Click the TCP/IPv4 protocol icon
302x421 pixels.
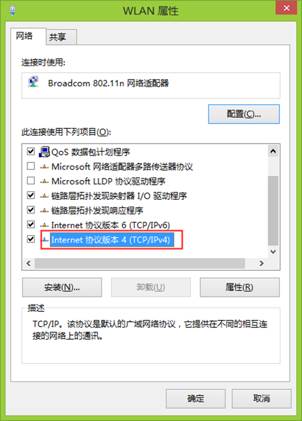pos(45,240)
